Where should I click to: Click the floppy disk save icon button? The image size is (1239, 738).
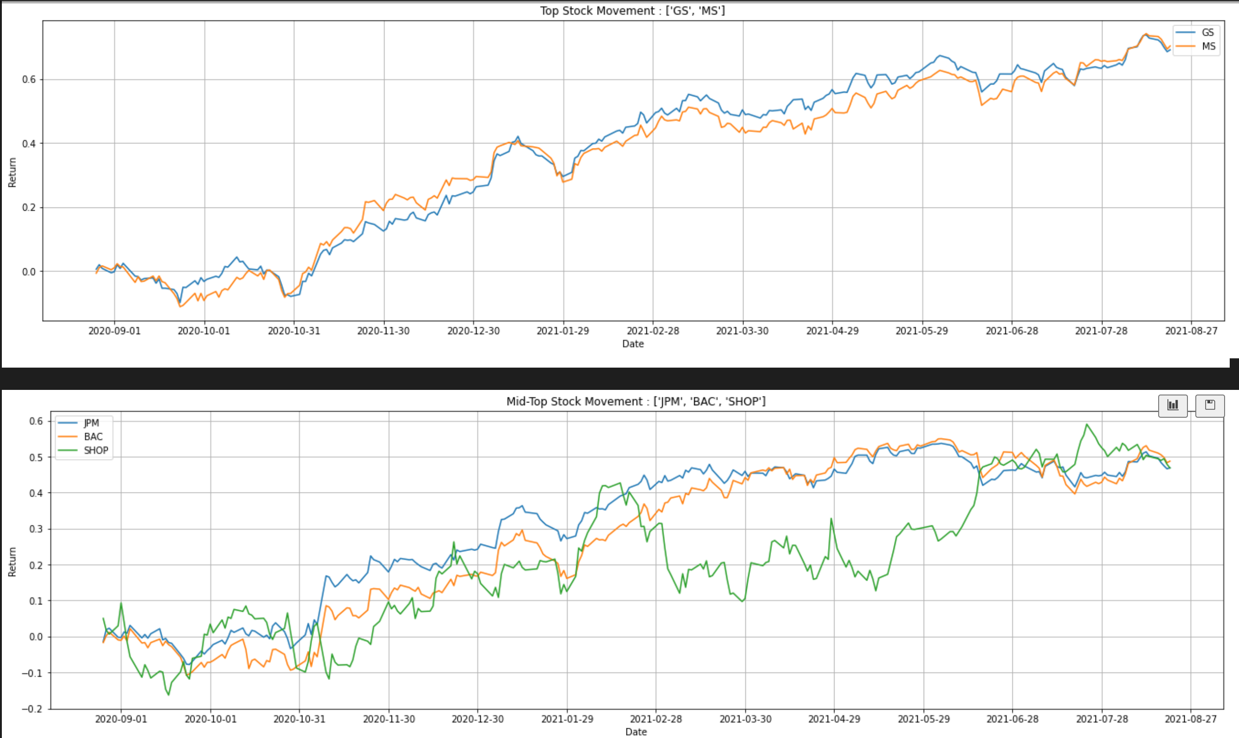[x=1210, y=405]
